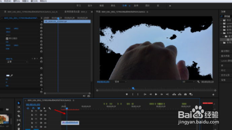Expand the Lumetri Presets folder
This screenshot has width=232, height=130.
pyautogui.click(x=221, y=24)
